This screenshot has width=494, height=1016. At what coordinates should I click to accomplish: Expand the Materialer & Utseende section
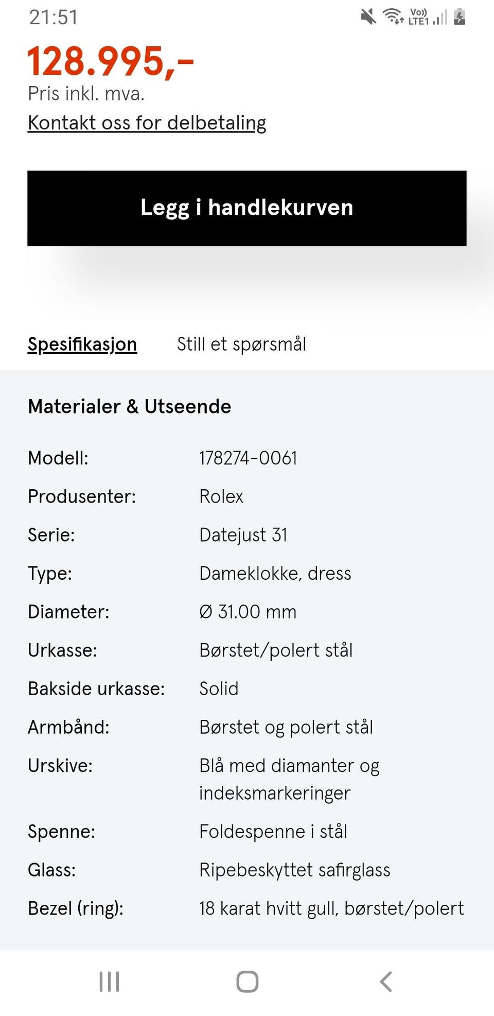click(x=130, y=406)
